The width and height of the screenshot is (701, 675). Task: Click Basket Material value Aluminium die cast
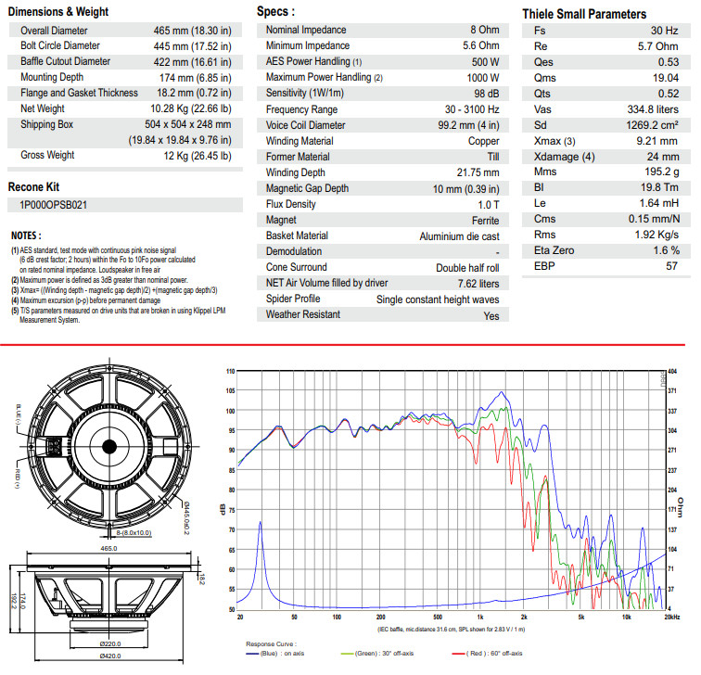click(x=460, y=236)
